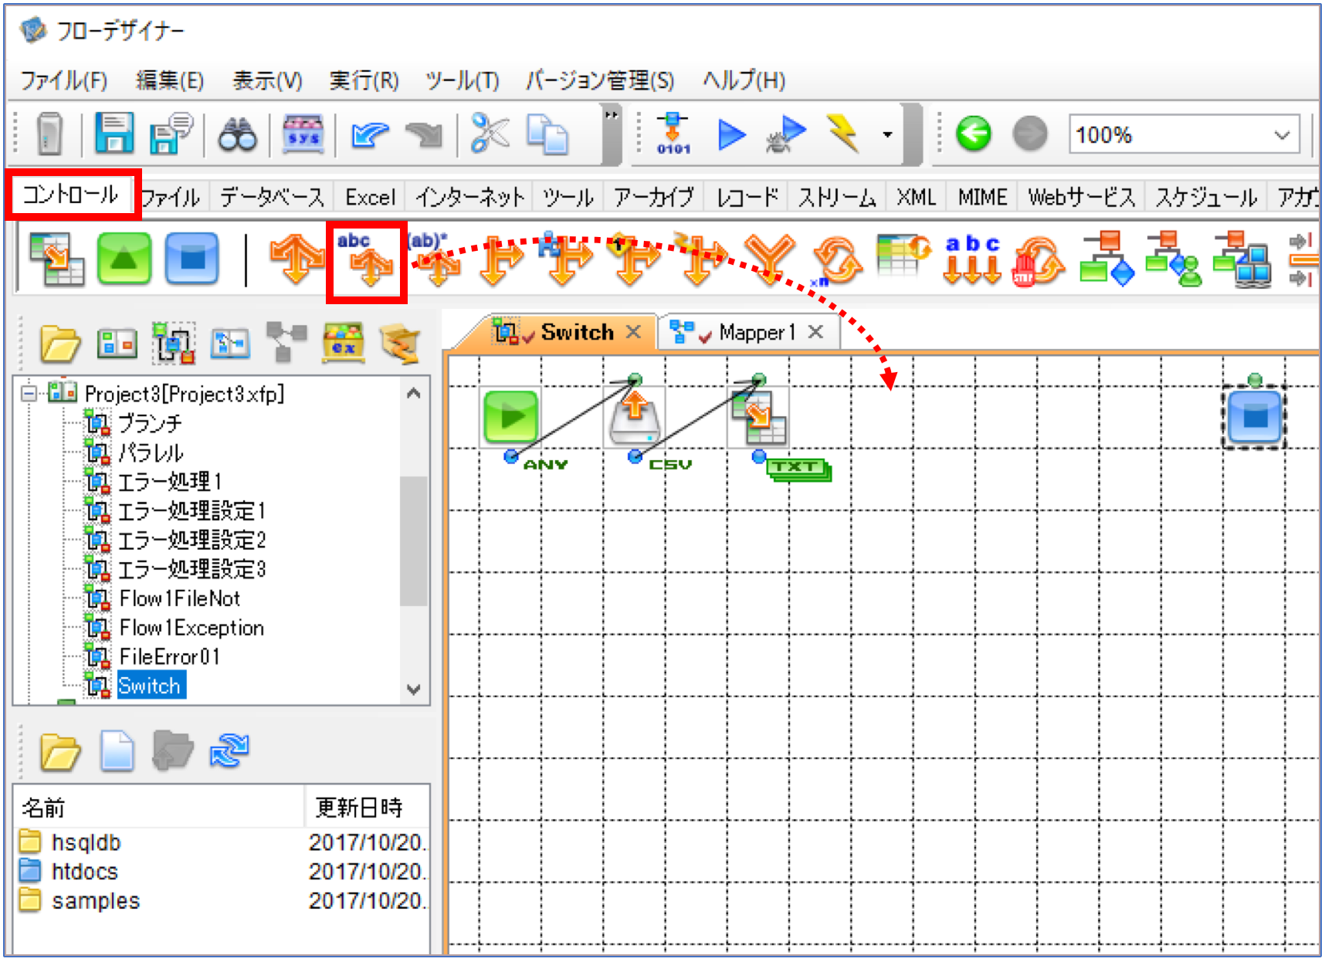This screenshot has width=1325, height=962.
Task: Open the dropdown arrow beside the lightning icon
Action: tap(888, 135)
